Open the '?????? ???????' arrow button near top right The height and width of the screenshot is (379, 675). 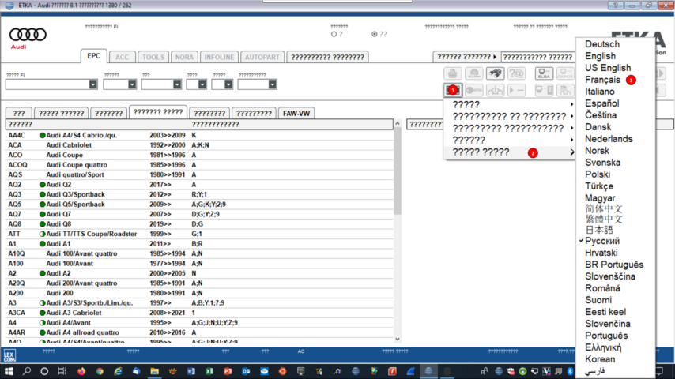click(466, 57)
